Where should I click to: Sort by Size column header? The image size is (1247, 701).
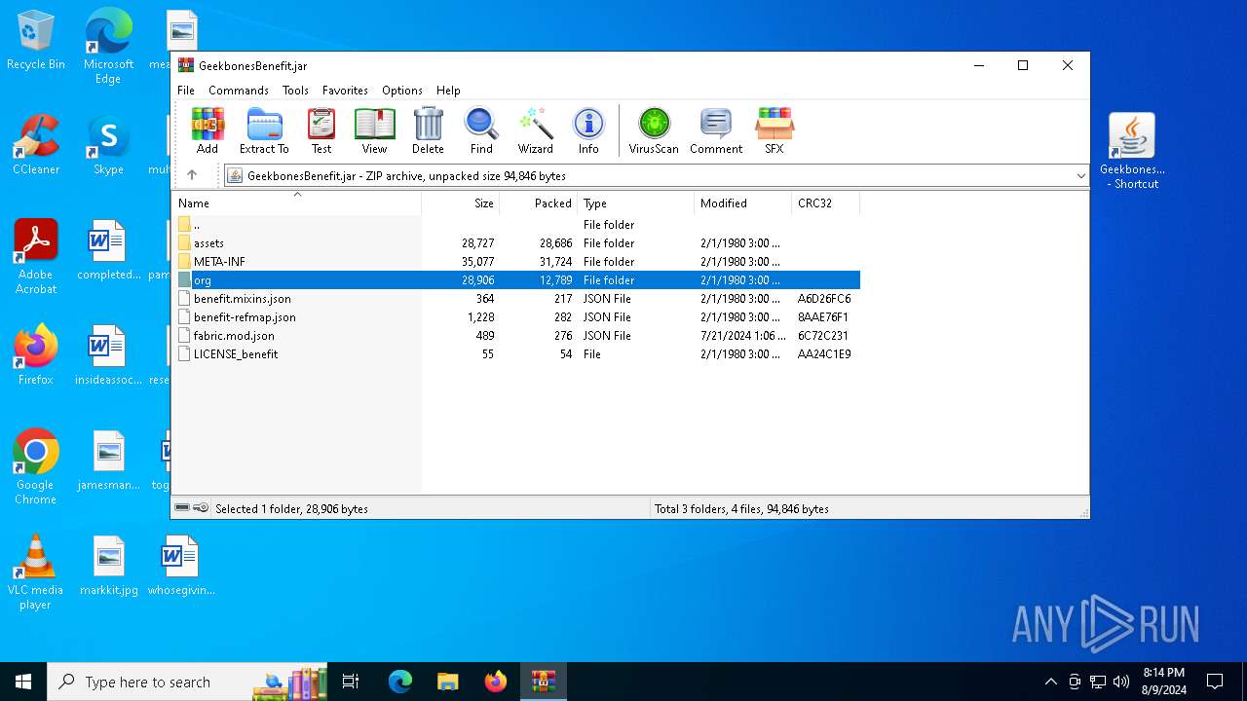point(460,203)
